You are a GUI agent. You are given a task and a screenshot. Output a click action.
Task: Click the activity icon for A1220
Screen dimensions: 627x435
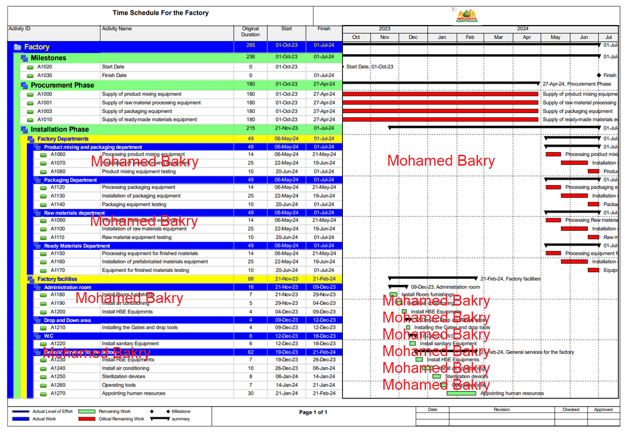(x=43, y=344)
